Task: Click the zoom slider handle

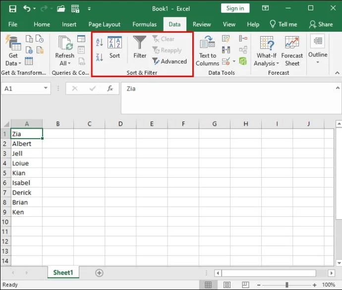Action: pyautogui.click(x=287, y=285)
